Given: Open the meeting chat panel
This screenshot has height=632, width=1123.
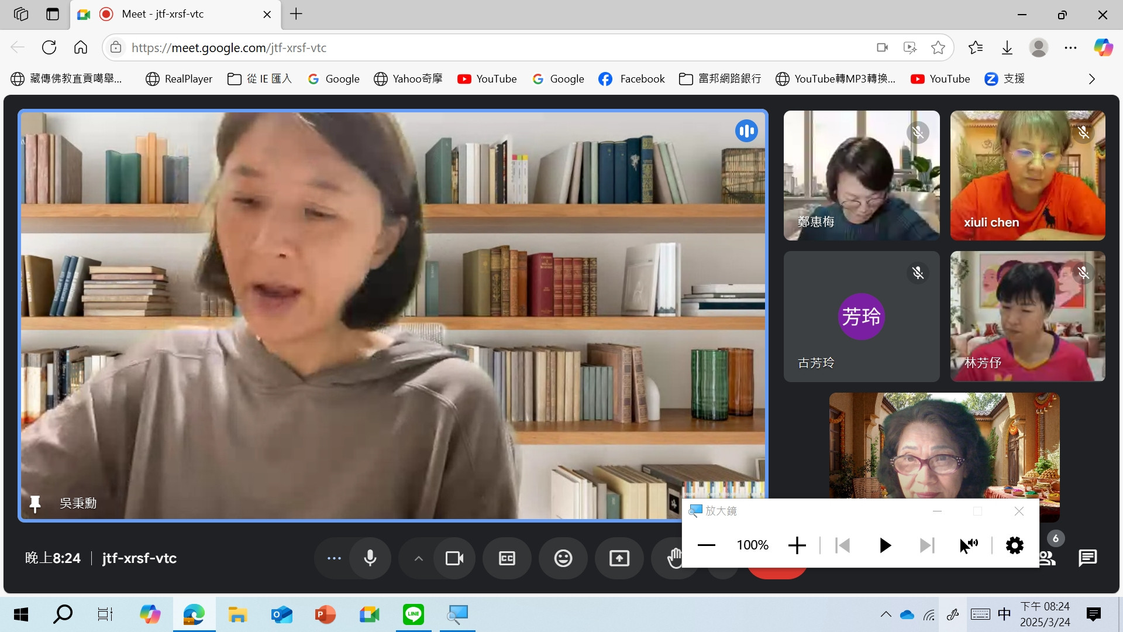Looking at the screenshot, I should (1087, 558).
